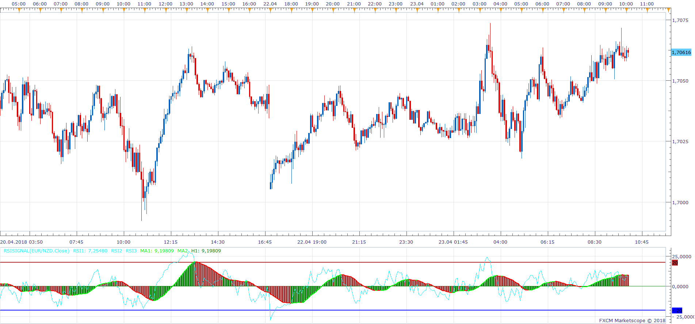Click the RSI1: 7,25480 value
This screenshot has width=695, height=324.
[x=90, y=251]
